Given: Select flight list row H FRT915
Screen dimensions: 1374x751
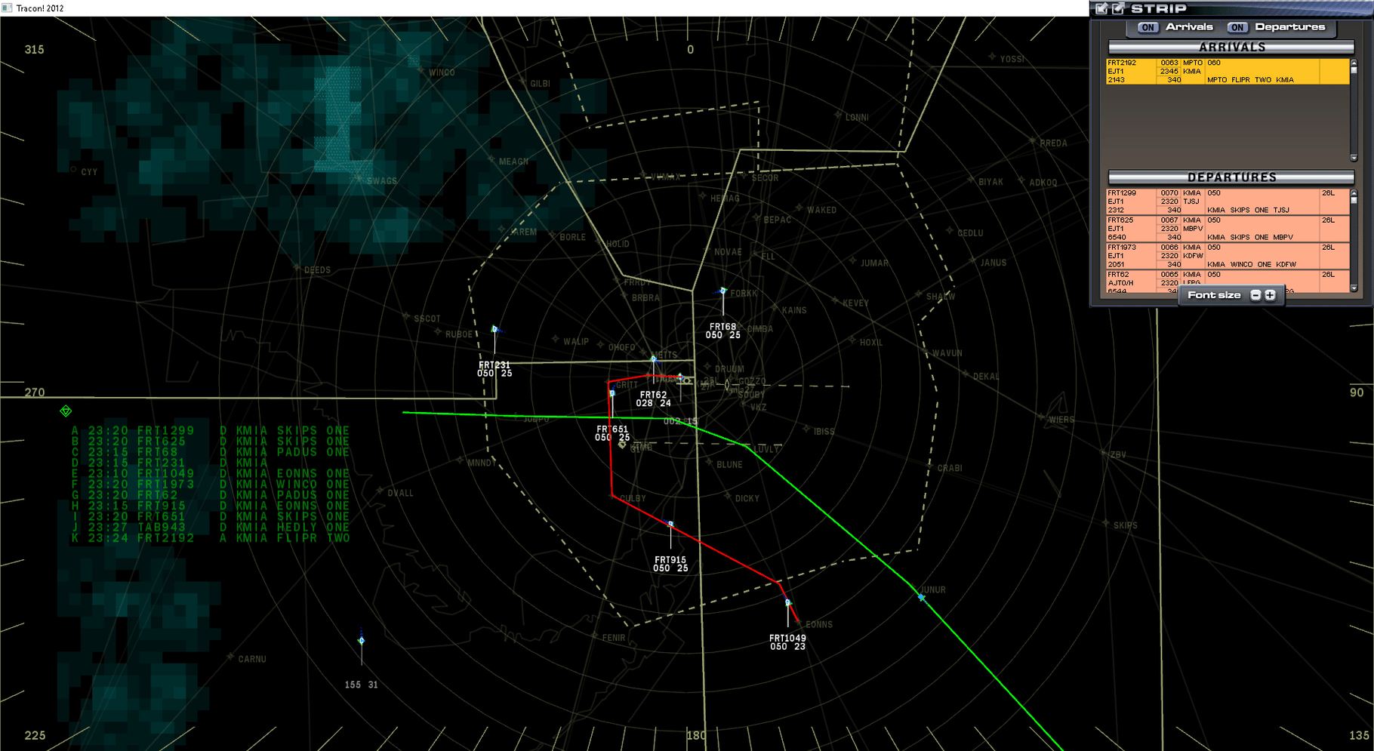Looking at the screenshot, I should [x=211, y=506].
